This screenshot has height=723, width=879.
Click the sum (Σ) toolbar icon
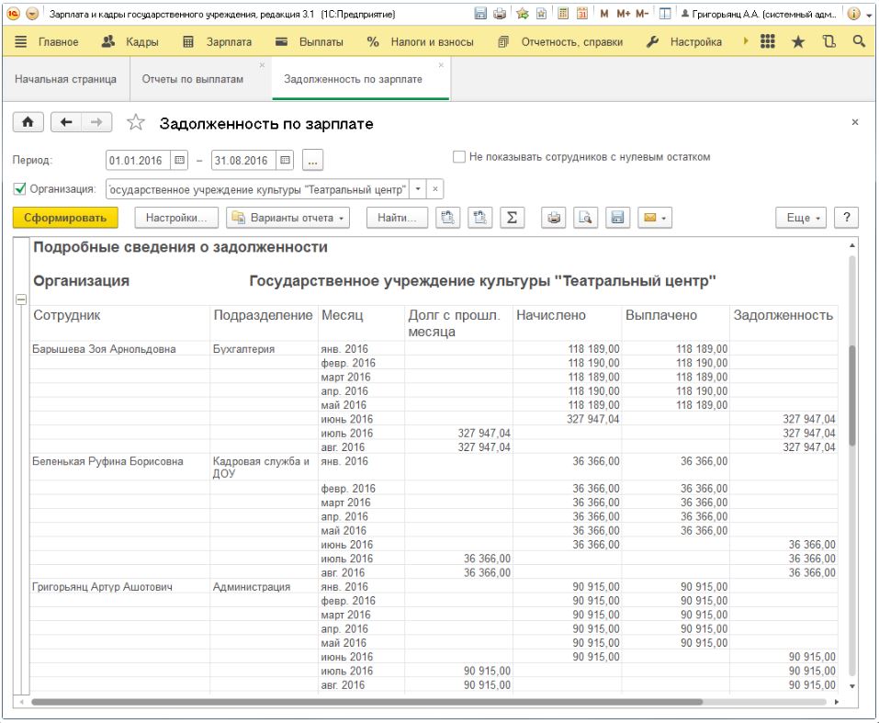click(512, 218)
